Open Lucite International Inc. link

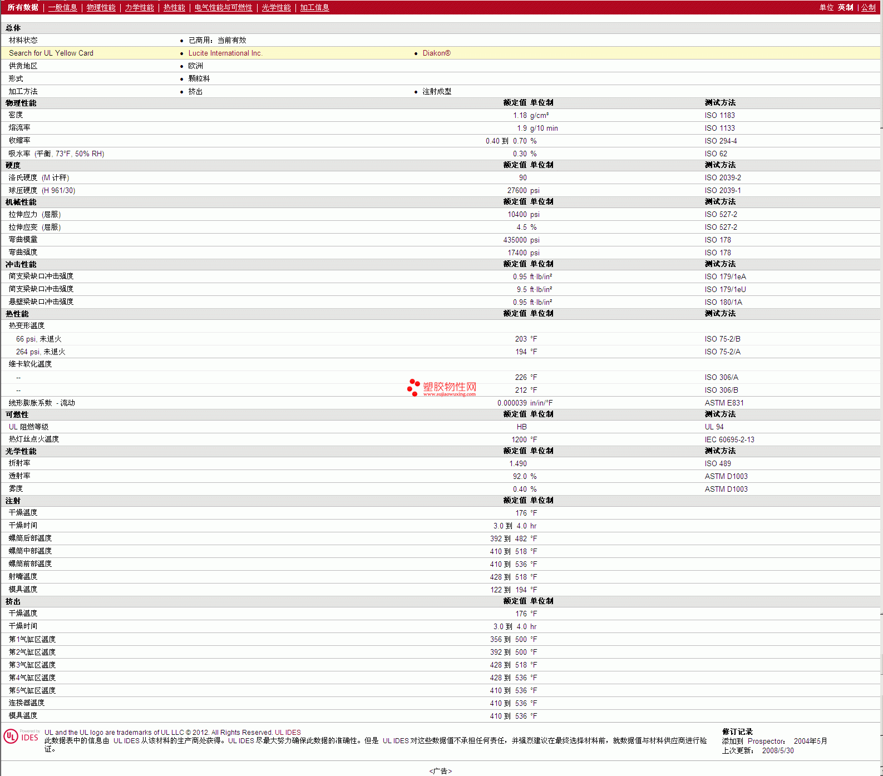click(225, 53)
